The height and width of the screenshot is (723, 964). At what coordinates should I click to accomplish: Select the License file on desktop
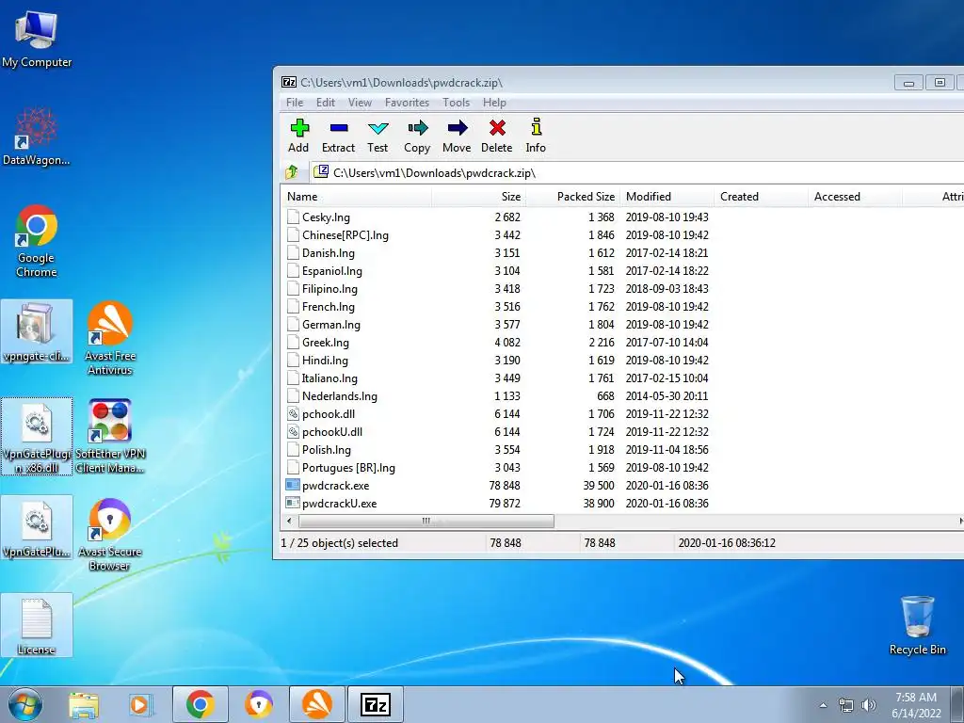[x=37, y=625]
